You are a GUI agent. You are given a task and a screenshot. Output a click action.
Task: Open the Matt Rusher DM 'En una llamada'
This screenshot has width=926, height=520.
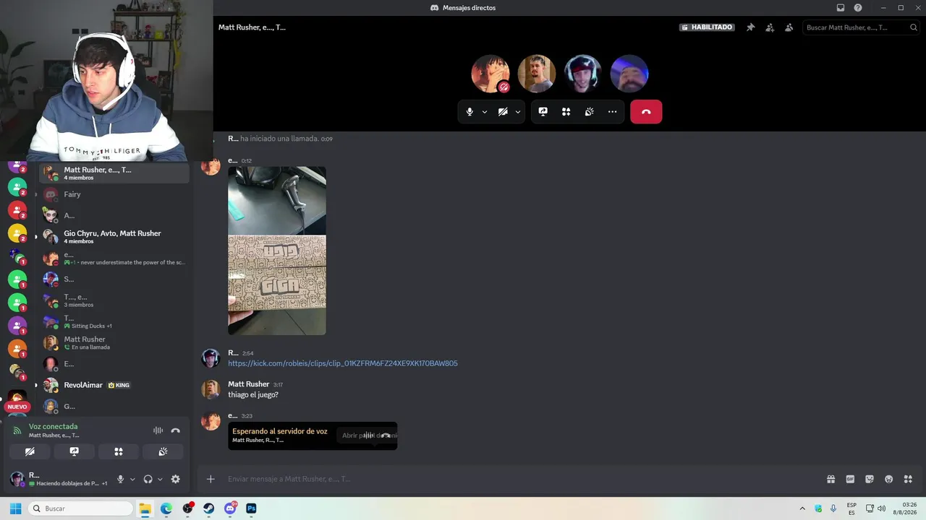[114, 343]
